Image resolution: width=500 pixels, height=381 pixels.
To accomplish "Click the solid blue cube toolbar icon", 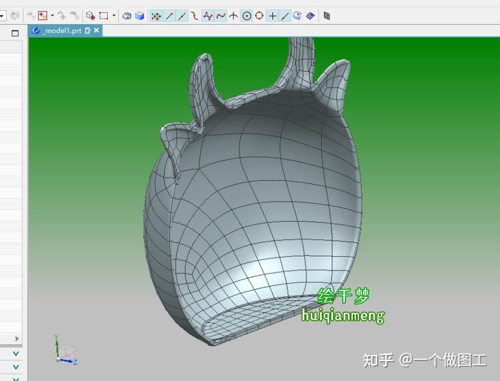I will [139, 16].
